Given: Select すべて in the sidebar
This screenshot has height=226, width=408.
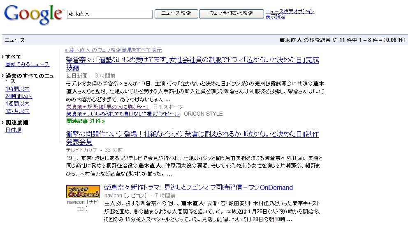Looking at the screenshot, I should pyautogui.click(x=13, y=57).
